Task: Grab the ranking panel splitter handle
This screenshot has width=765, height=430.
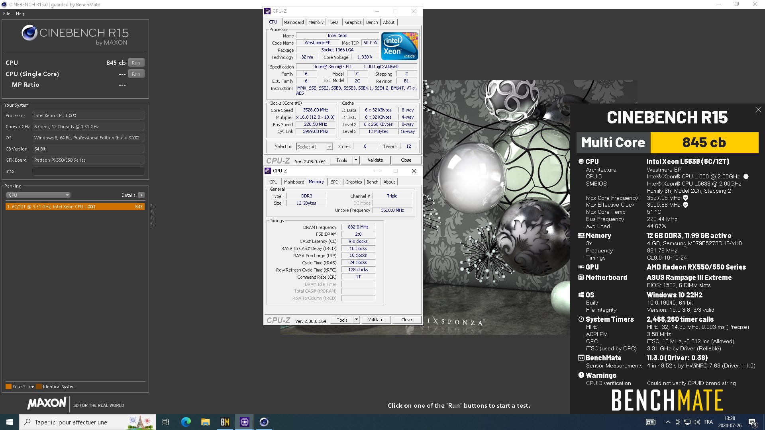Action: [x=152, y=215]
